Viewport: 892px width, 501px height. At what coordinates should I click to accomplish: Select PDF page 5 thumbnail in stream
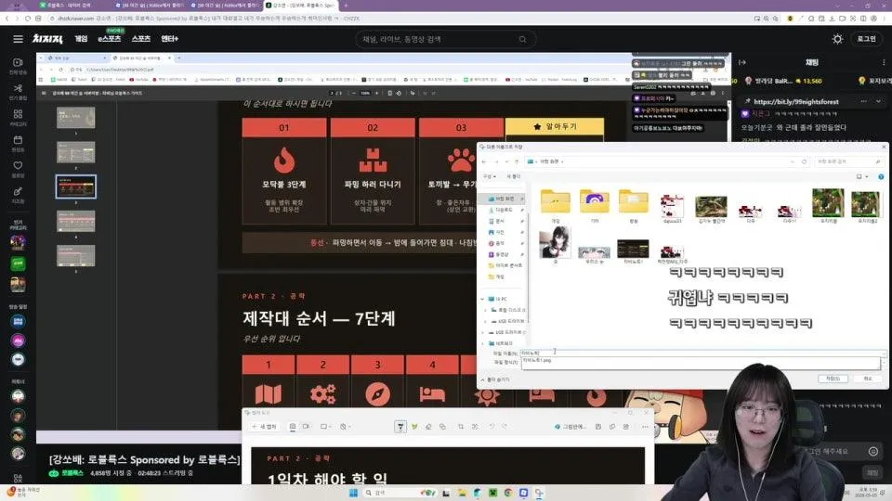pyautogui.click(x=75, y=256)
